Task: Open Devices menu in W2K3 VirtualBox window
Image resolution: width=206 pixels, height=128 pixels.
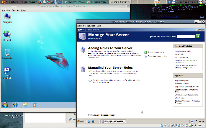Action: (x=91, y=26)
